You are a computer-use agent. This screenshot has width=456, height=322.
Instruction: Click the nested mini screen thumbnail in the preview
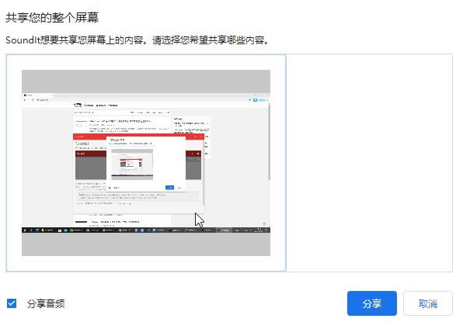click(x=132, y=164)
